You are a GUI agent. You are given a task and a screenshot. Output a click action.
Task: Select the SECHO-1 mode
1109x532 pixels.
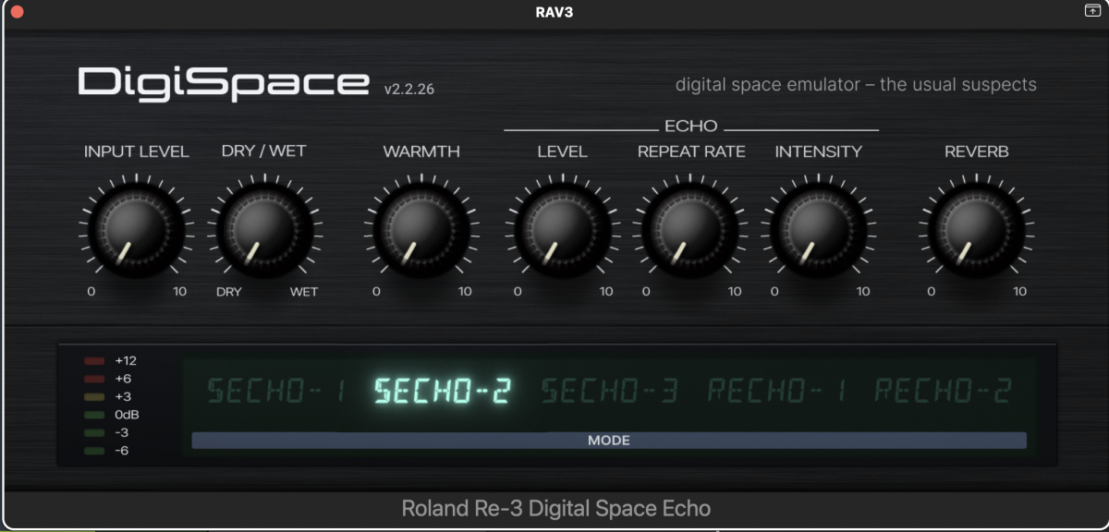pos(276,392)
